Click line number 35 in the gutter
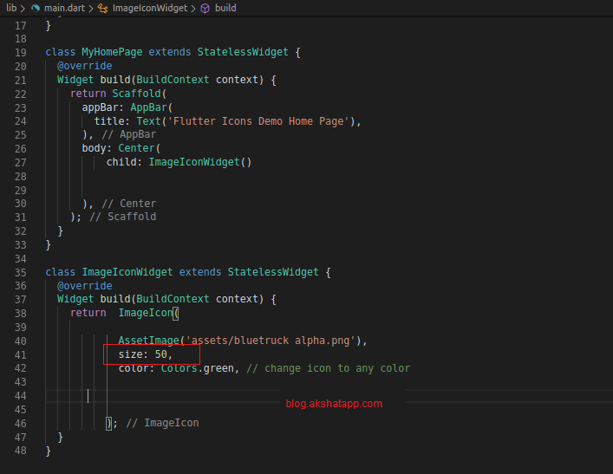The height and width of the screenshot is (474, 613). [21, 272]
